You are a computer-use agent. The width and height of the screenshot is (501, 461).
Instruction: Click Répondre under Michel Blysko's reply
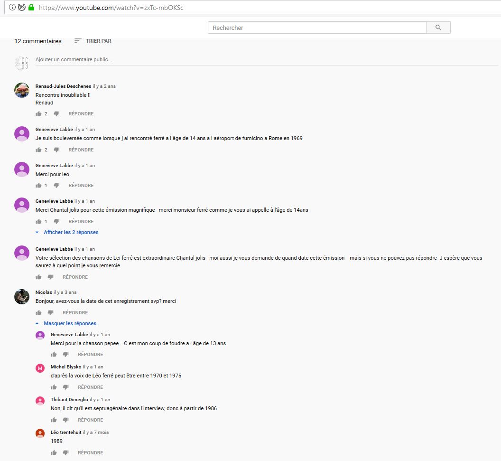(x=90, y=387)
